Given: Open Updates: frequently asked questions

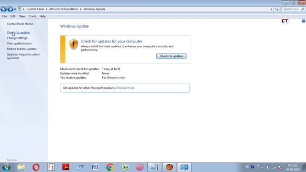Looking at the screenshot, I should click(23, 56).
